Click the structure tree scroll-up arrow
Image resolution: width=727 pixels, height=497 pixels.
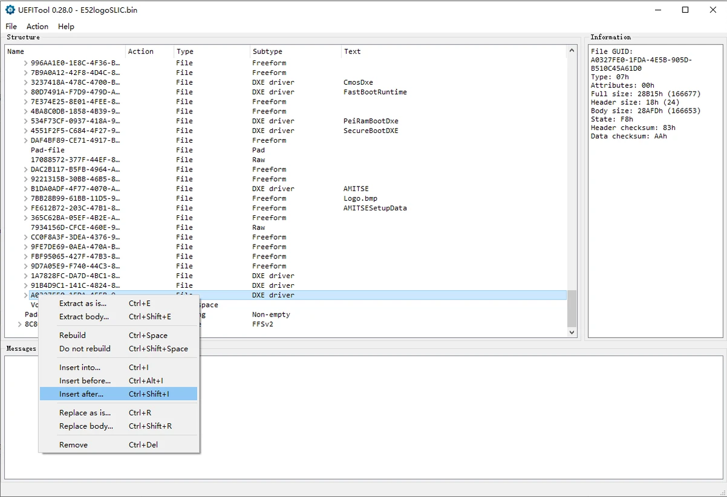coord(571,50)
